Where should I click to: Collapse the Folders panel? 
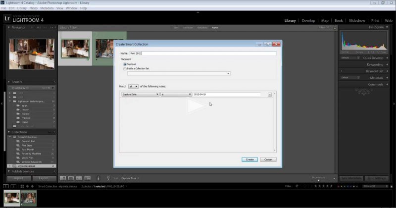pos(9,82)
